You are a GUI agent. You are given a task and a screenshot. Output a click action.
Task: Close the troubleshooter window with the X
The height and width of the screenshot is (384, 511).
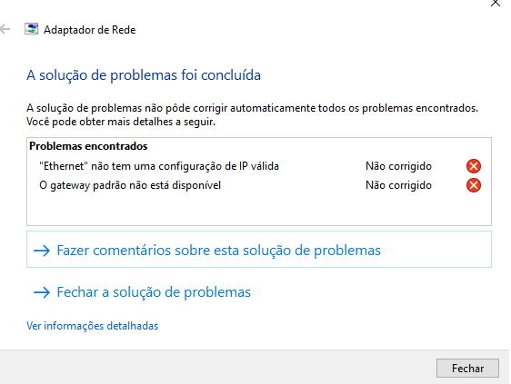496,3
